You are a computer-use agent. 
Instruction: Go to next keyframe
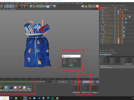(68, 82)
